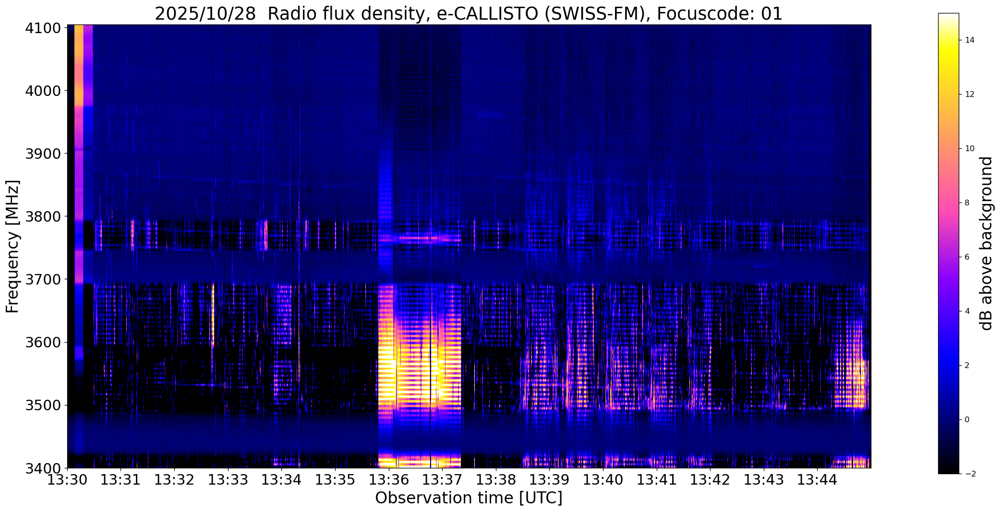Click the "Frequency [MHz]" y-axis label
The width and height of the screenshot is (1001, 512).
point(12,247)
